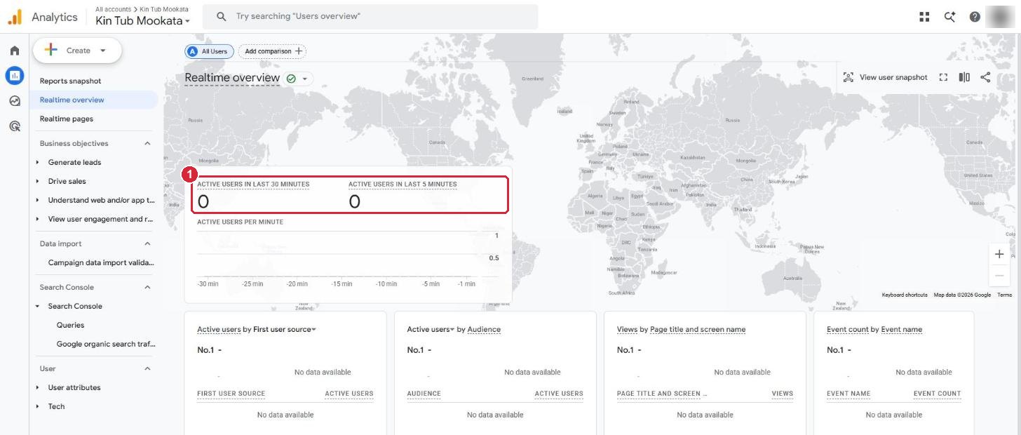
Task: Open Google organic search traffic report
Action: pos(106,344)
